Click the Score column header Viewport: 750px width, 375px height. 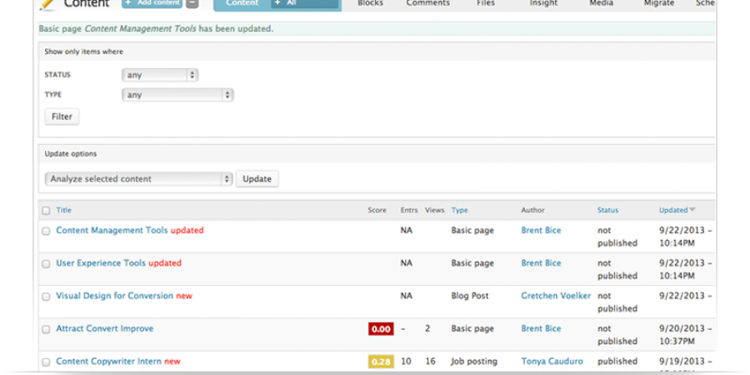tap(377, 210)
